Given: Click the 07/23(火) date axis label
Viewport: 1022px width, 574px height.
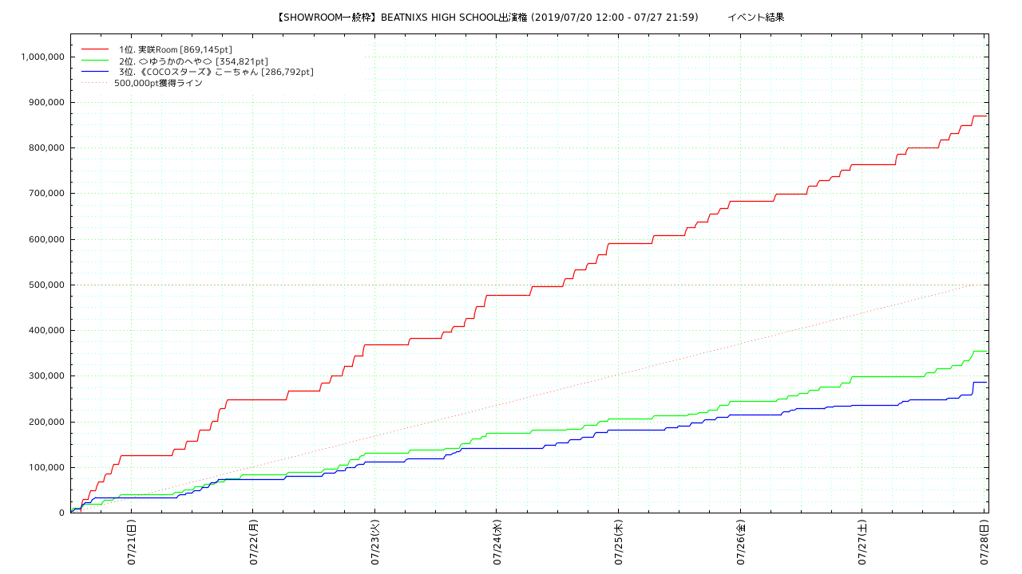Looking at the screenshot, I should [x=375, y=543].
